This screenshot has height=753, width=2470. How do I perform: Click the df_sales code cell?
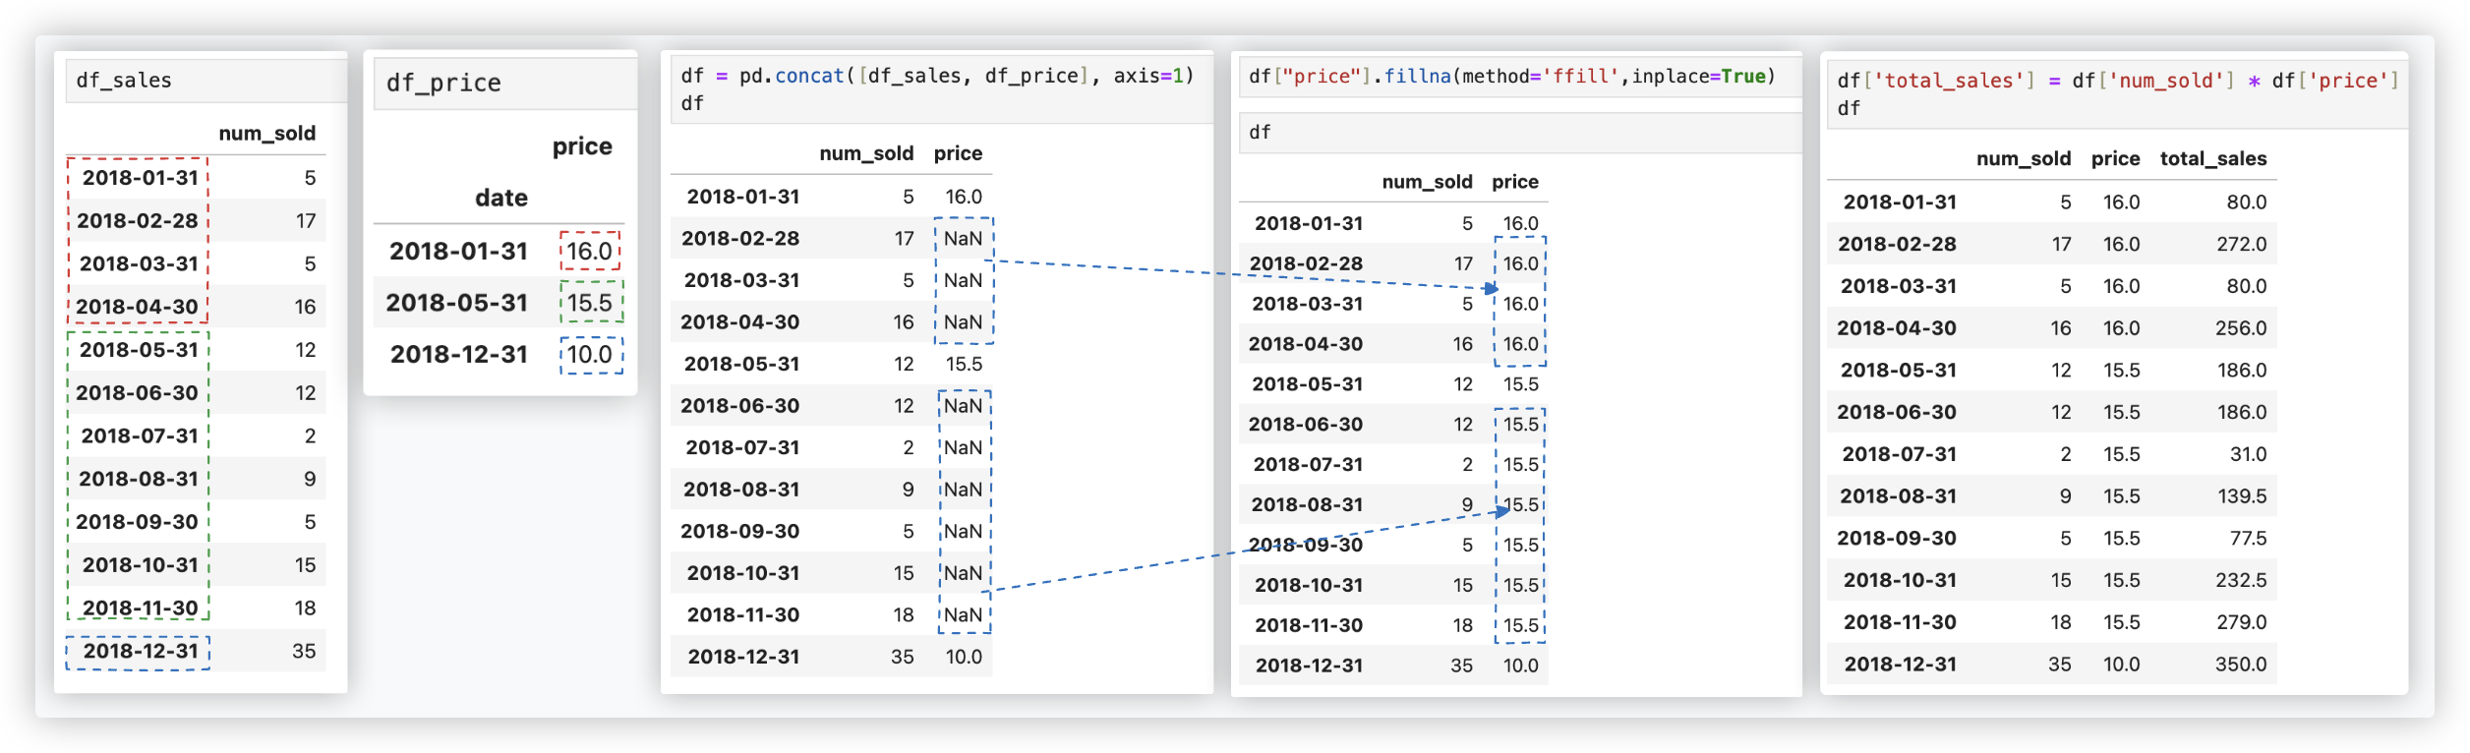206,81
